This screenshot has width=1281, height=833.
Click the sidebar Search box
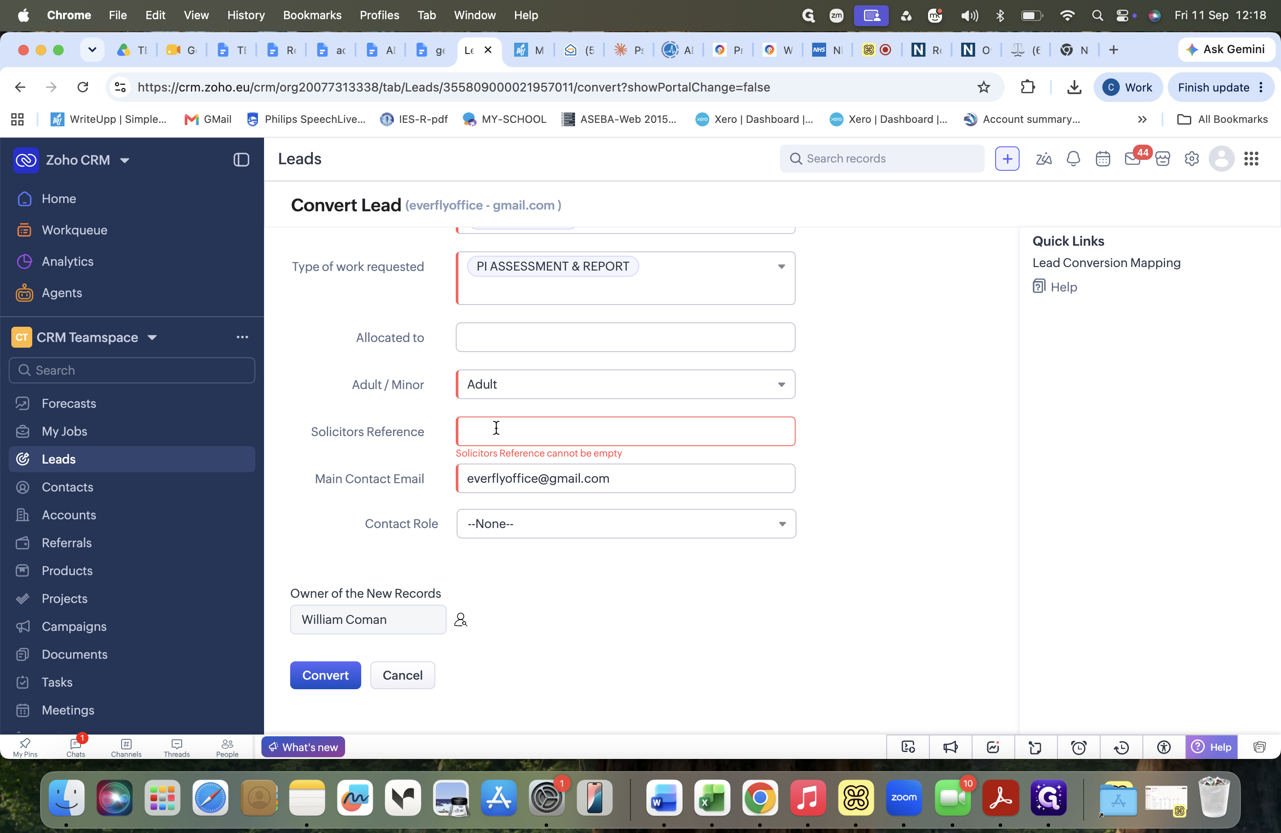pyautogui.click(x=132, y=370)
